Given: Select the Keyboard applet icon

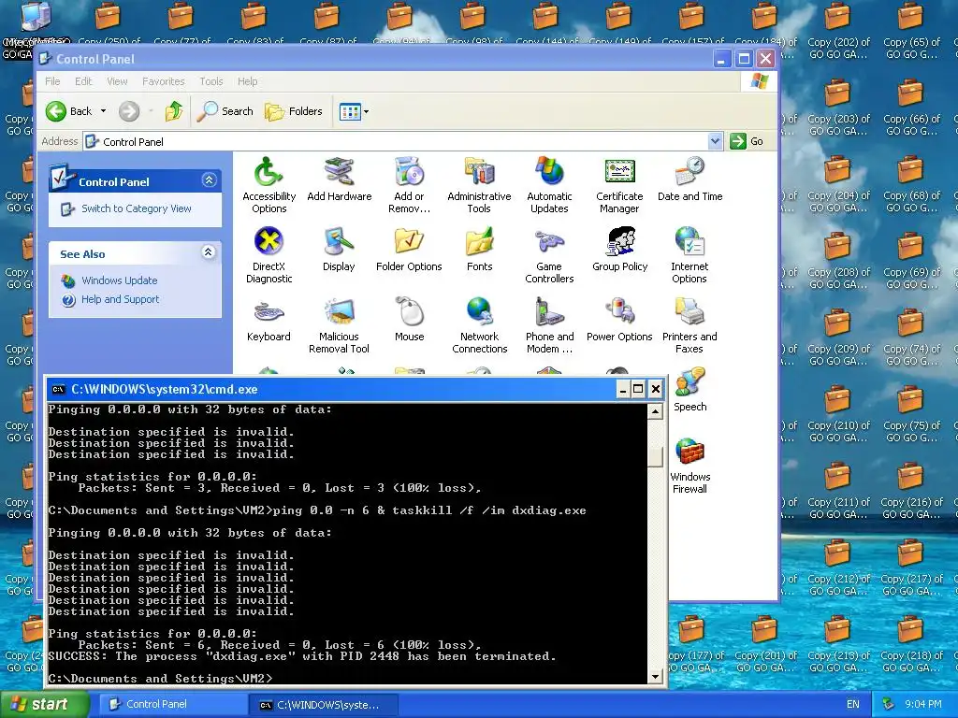Looking at the screenshot, I should click(x=269, y=321).
